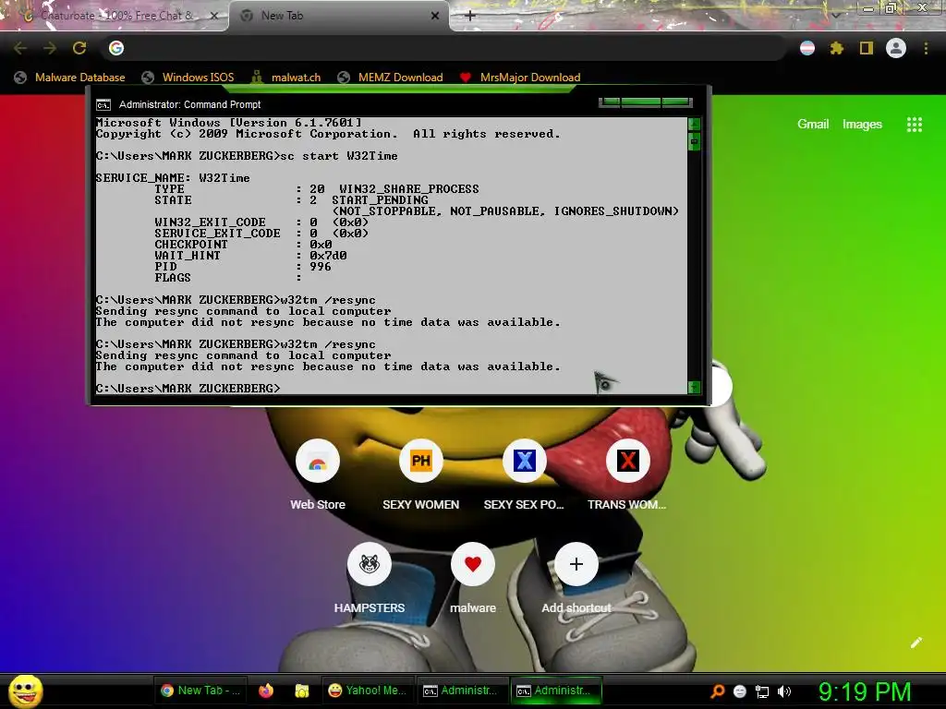Go back with Chrome's back arrow
Screen dimensions: 946x709
coord(20,48)
